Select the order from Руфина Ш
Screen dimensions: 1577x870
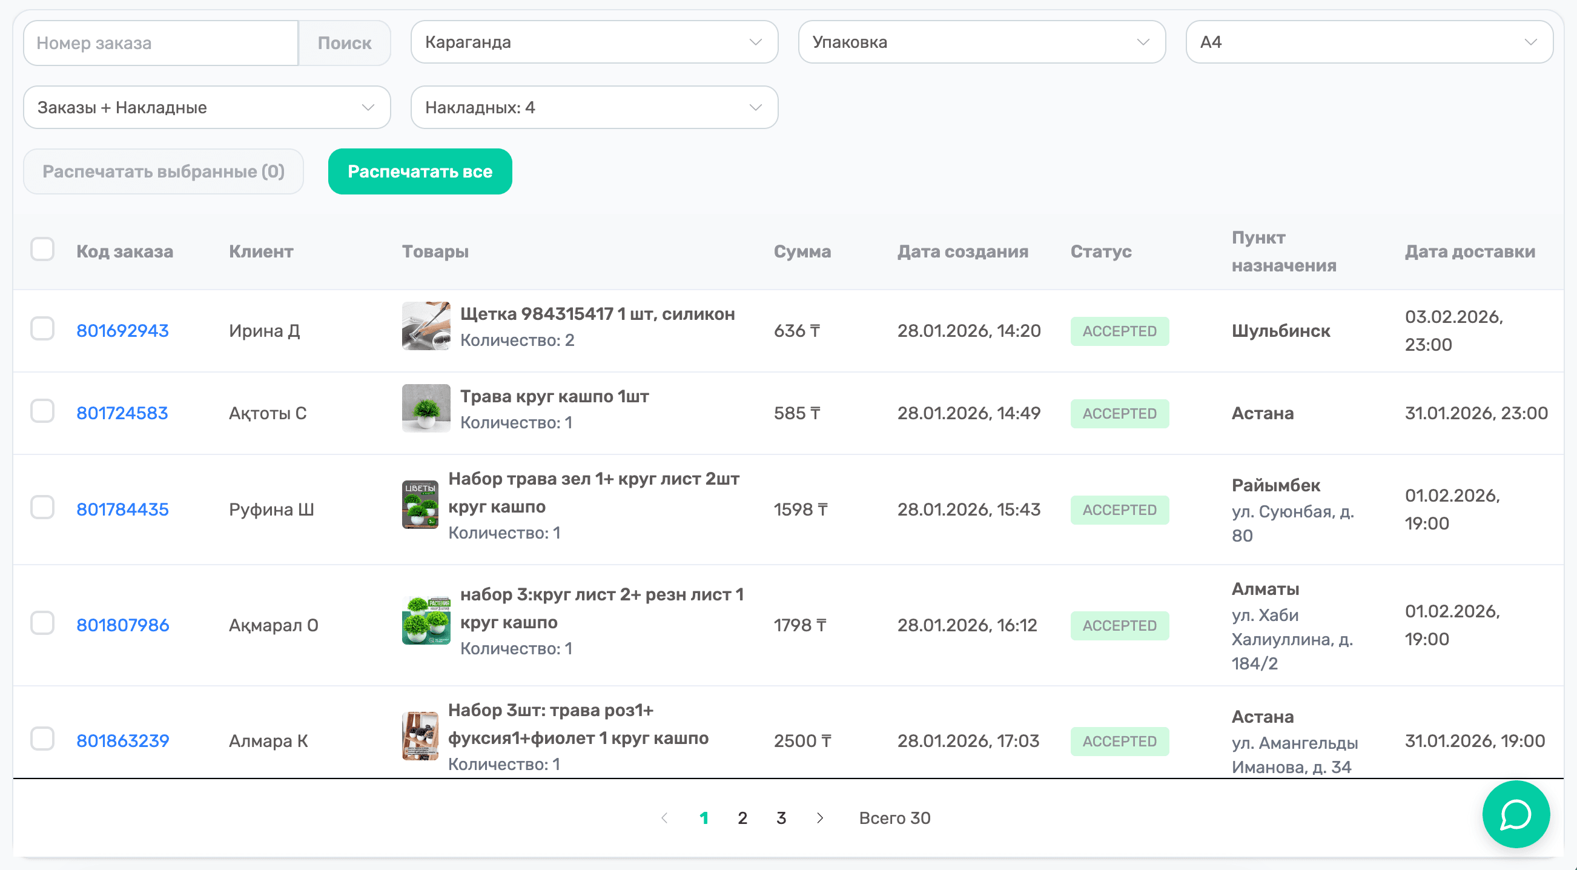[x=42, y=508]
